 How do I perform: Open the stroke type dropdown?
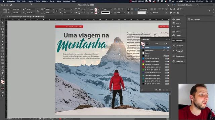coord(111,13)
